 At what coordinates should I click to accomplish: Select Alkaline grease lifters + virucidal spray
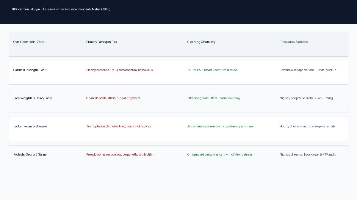(x=214, y=98)
